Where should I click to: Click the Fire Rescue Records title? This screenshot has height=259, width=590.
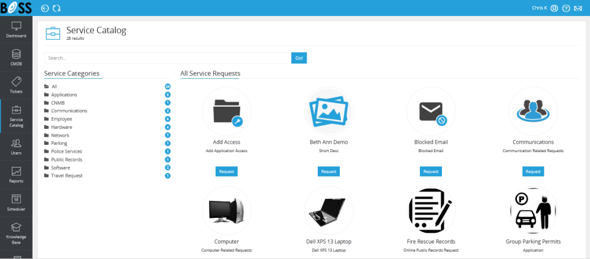point(431,241)
